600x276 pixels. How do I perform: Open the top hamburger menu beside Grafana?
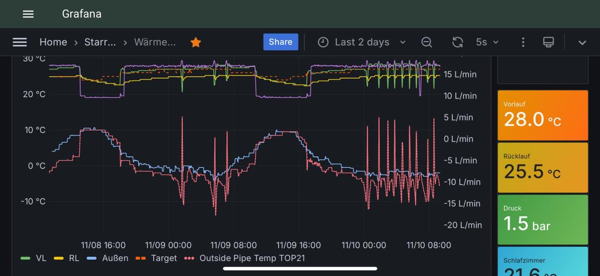[x=28, y=14]
